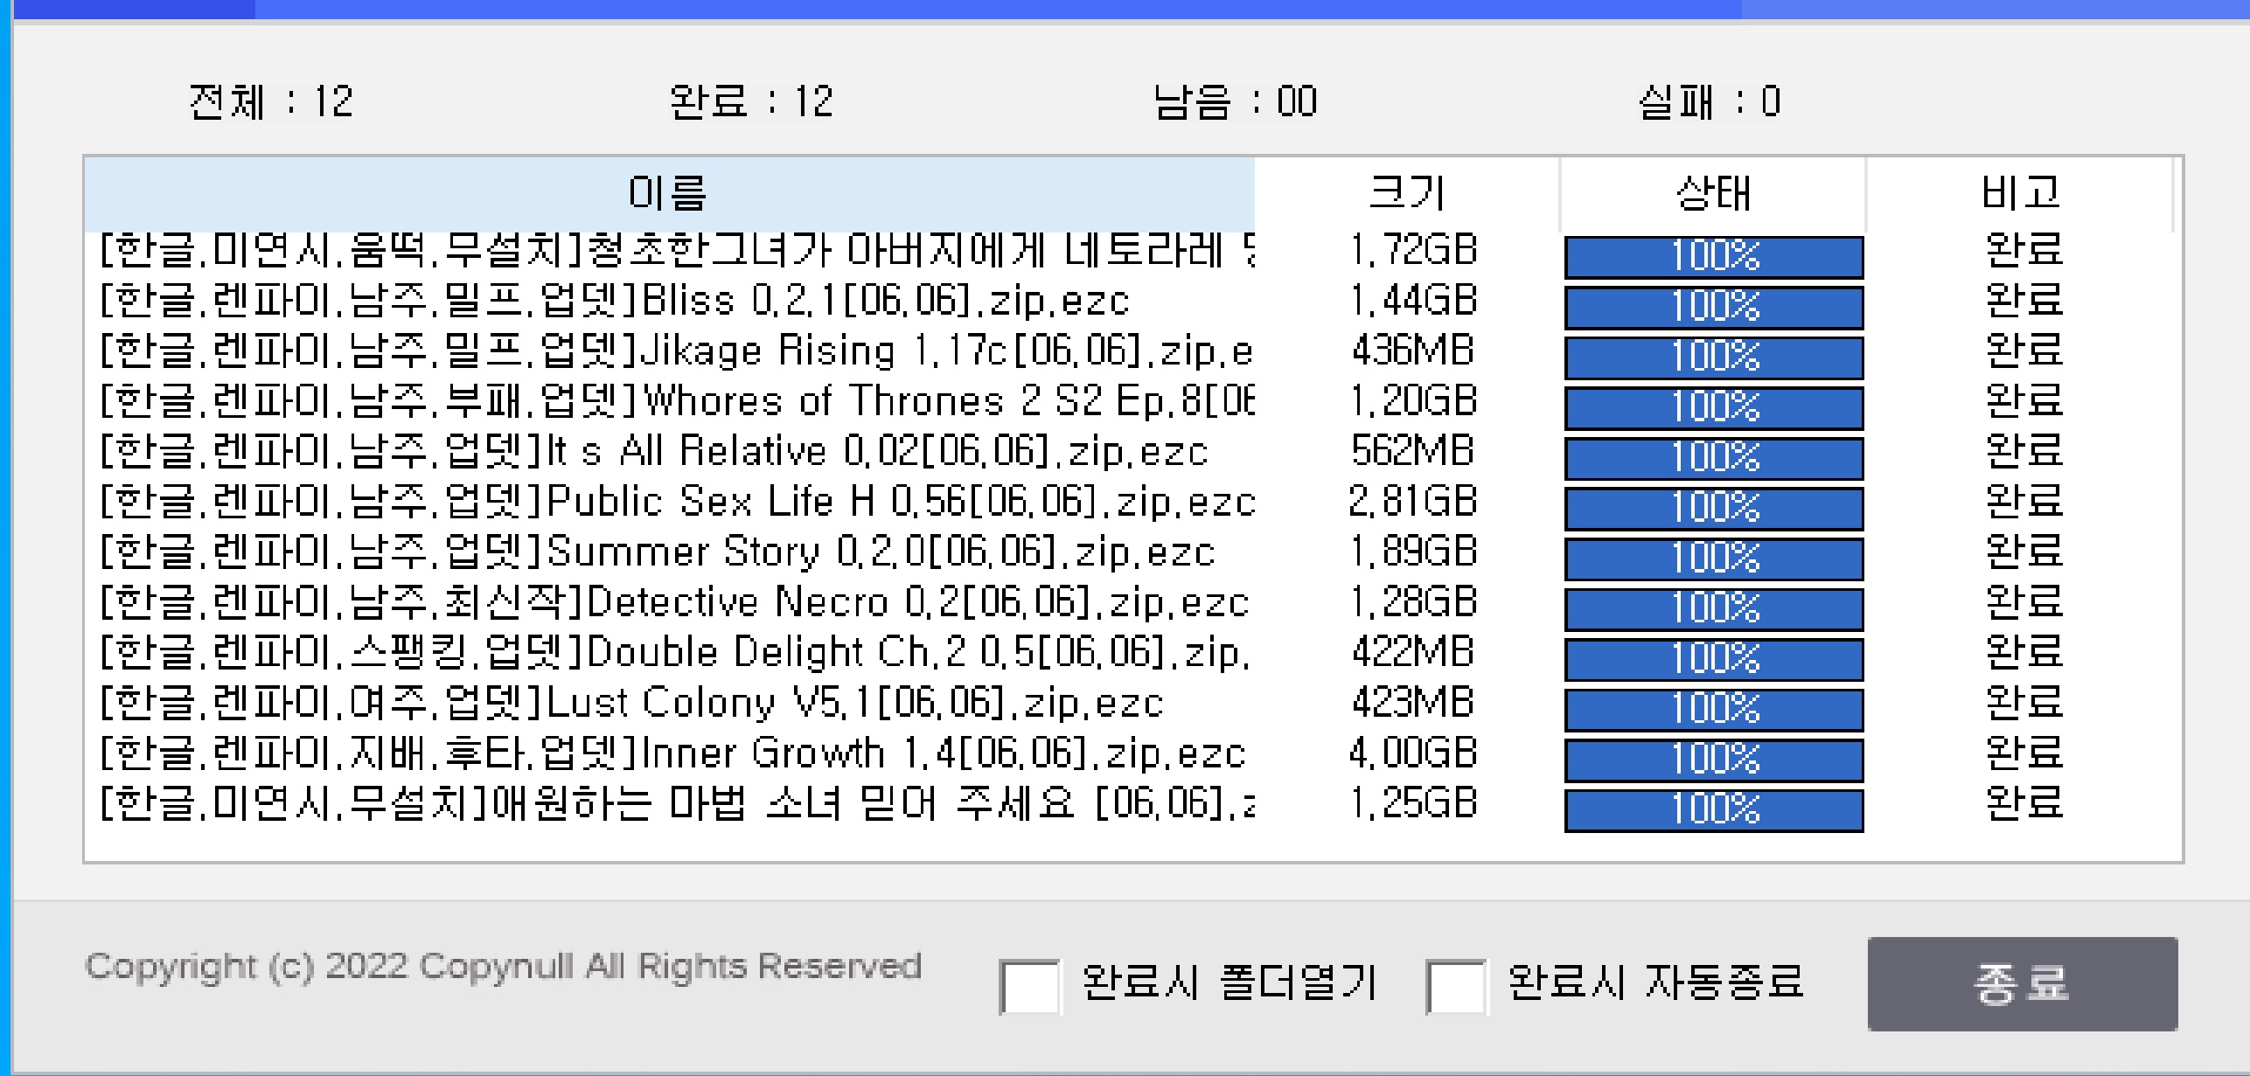Screen dimensions: 2250x1076
Task: Click progress bar of 562MB file
Action: tap(1713, 457)
